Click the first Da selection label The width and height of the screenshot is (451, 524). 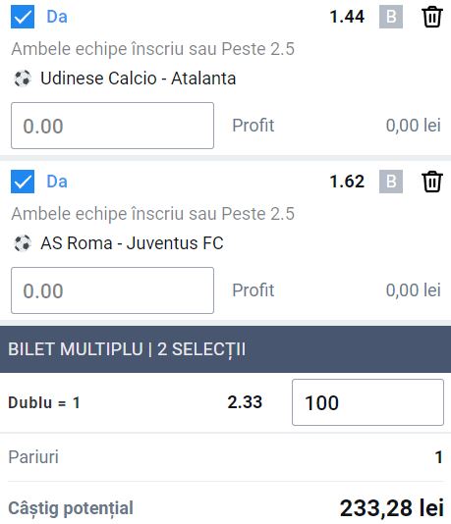(x=57, y=17)
